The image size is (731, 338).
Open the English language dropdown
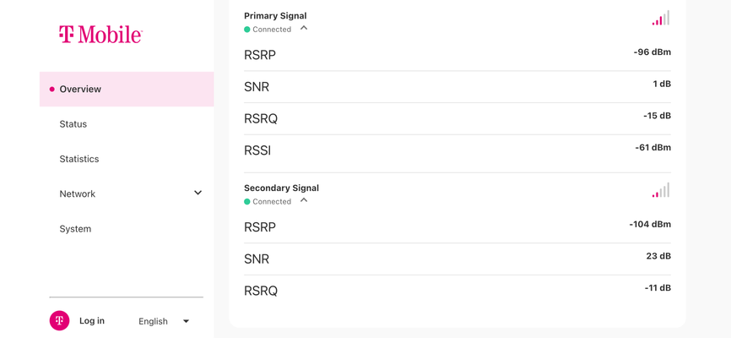point(164,321)
